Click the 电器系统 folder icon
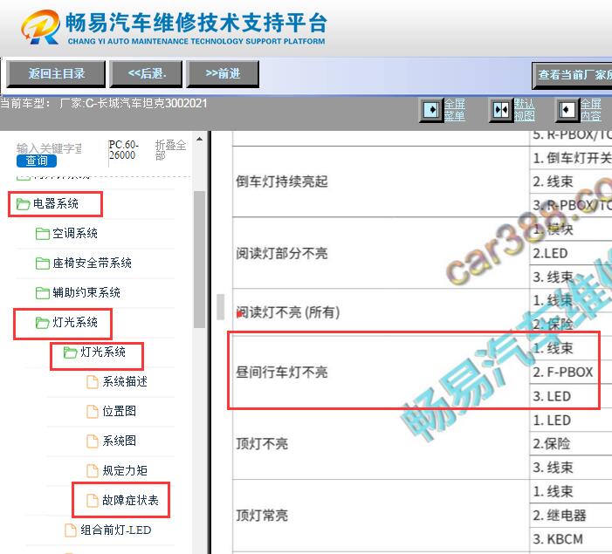 click(x=23, y=203)
